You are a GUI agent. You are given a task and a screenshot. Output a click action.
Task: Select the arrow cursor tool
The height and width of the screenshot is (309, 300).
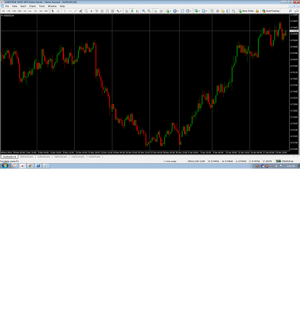(52, 11)
